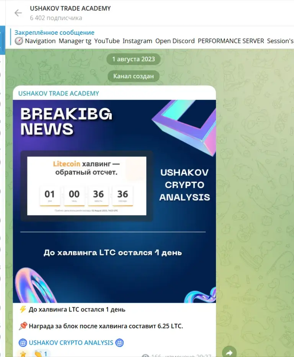Open the USHAKOV CRYPTO ANALYSIS link
The height and width of the screenshot is (357, 294).
click(71, 342)
